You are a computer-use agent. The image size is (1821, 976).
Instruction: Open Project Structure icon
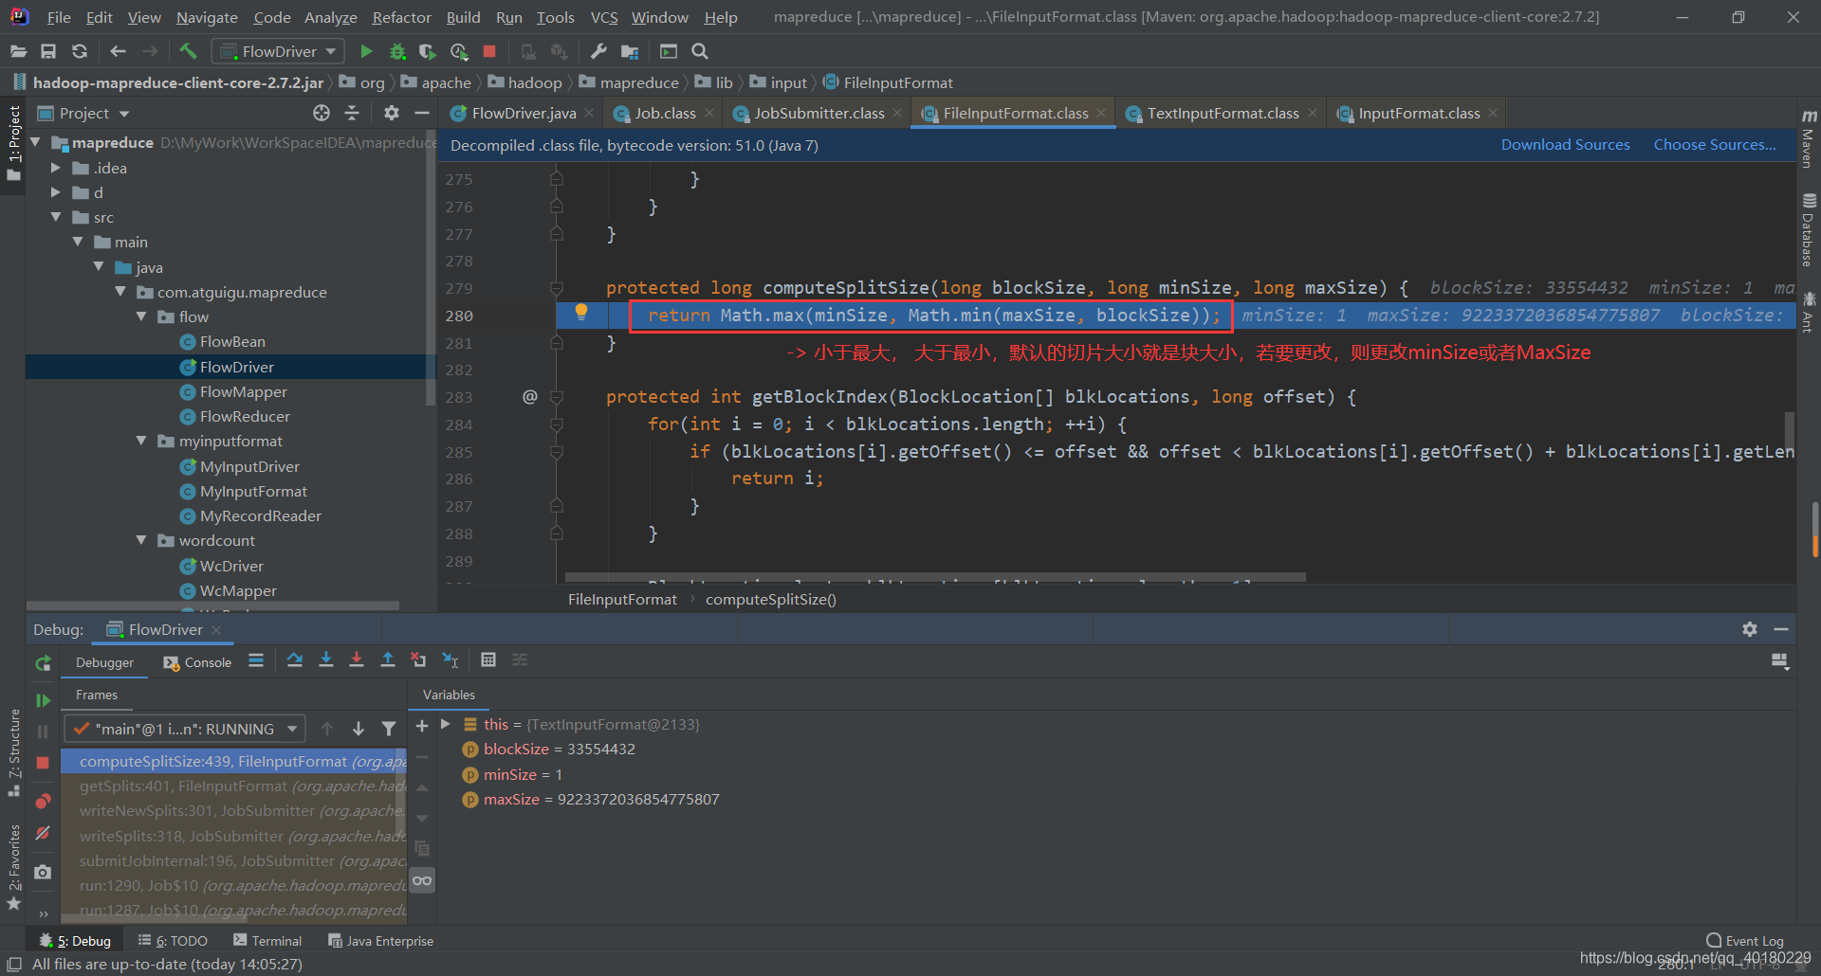(630, 51)
